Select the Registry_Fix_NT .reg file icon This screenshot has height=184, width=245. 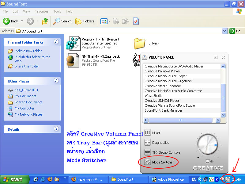[x=73, y=44]
